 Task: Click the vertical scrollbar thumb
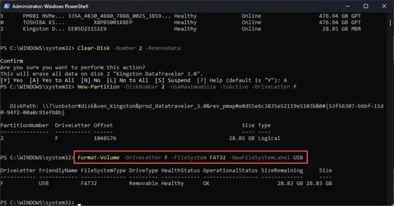tap(390, 23)
